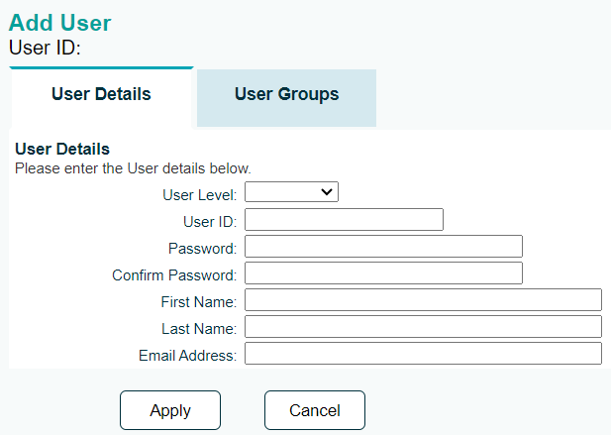Click the User ID text under Add User
611x435 pixels.
pos(45,48)
